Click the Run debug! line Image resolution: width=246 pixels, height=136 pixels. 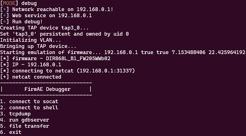click(x=21, y=22)
